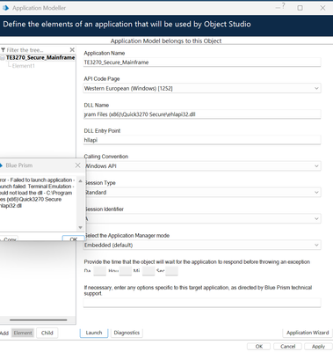Viewport: 333px width, 352px height.
Task: Click the Application Name field
Action: [202, 62]
